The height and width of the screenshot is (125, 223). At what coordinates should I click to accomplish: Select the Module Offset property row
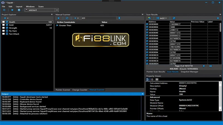[183, 106]
